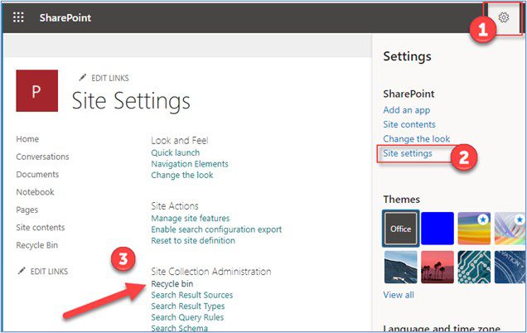Click Change the look under Look and Feel
Viewport: 527px width, 333px height.
pyautogui.click(x=181, y=175)
